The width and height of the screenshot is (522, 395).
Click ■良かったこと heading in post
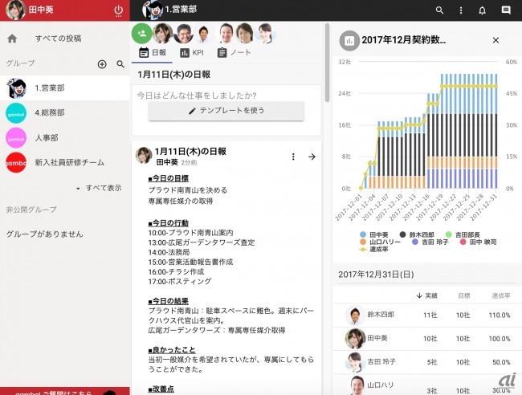(172, 350)
